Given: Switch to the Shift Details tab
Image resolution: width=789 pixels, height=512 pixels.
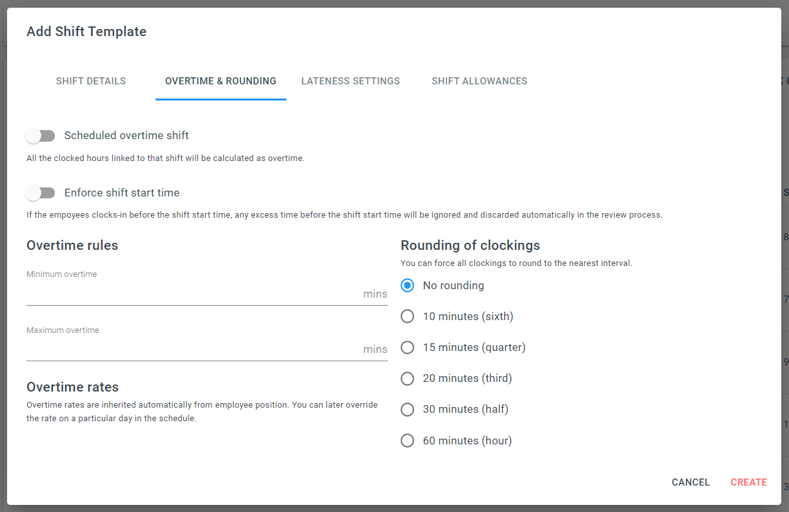Looking at the screenshot, I should pos(91,81).
